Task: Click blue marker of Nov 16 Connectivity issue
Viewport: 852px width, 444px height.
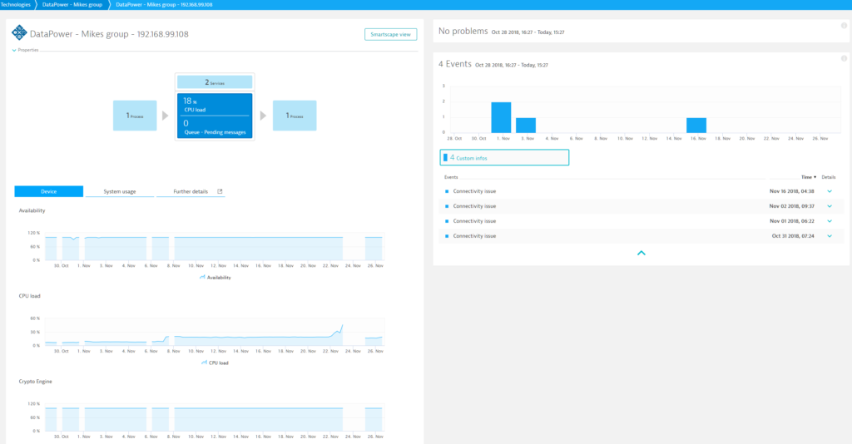Action: tap(447, 191)
